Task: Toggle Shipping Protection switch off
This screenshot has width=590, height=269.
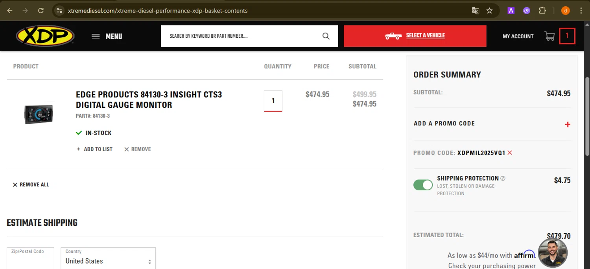Action: [x=423, y=185]
